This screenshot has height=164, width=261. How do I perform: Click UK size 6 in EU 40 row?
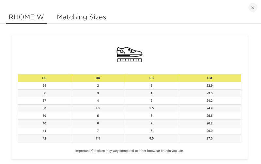coord(98,123)
